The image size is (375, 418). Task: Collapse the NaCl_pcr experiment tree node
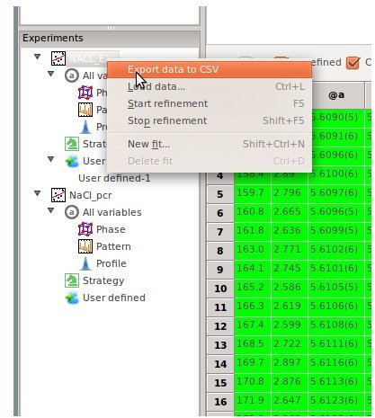coord(38,193)
